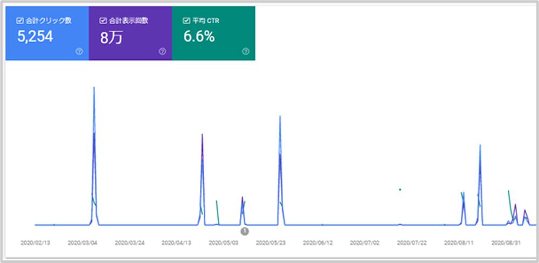This screenshot has height=263, width=539.
Task: Open help icon in 平均 CTR card
Action: tap(246, 52)
